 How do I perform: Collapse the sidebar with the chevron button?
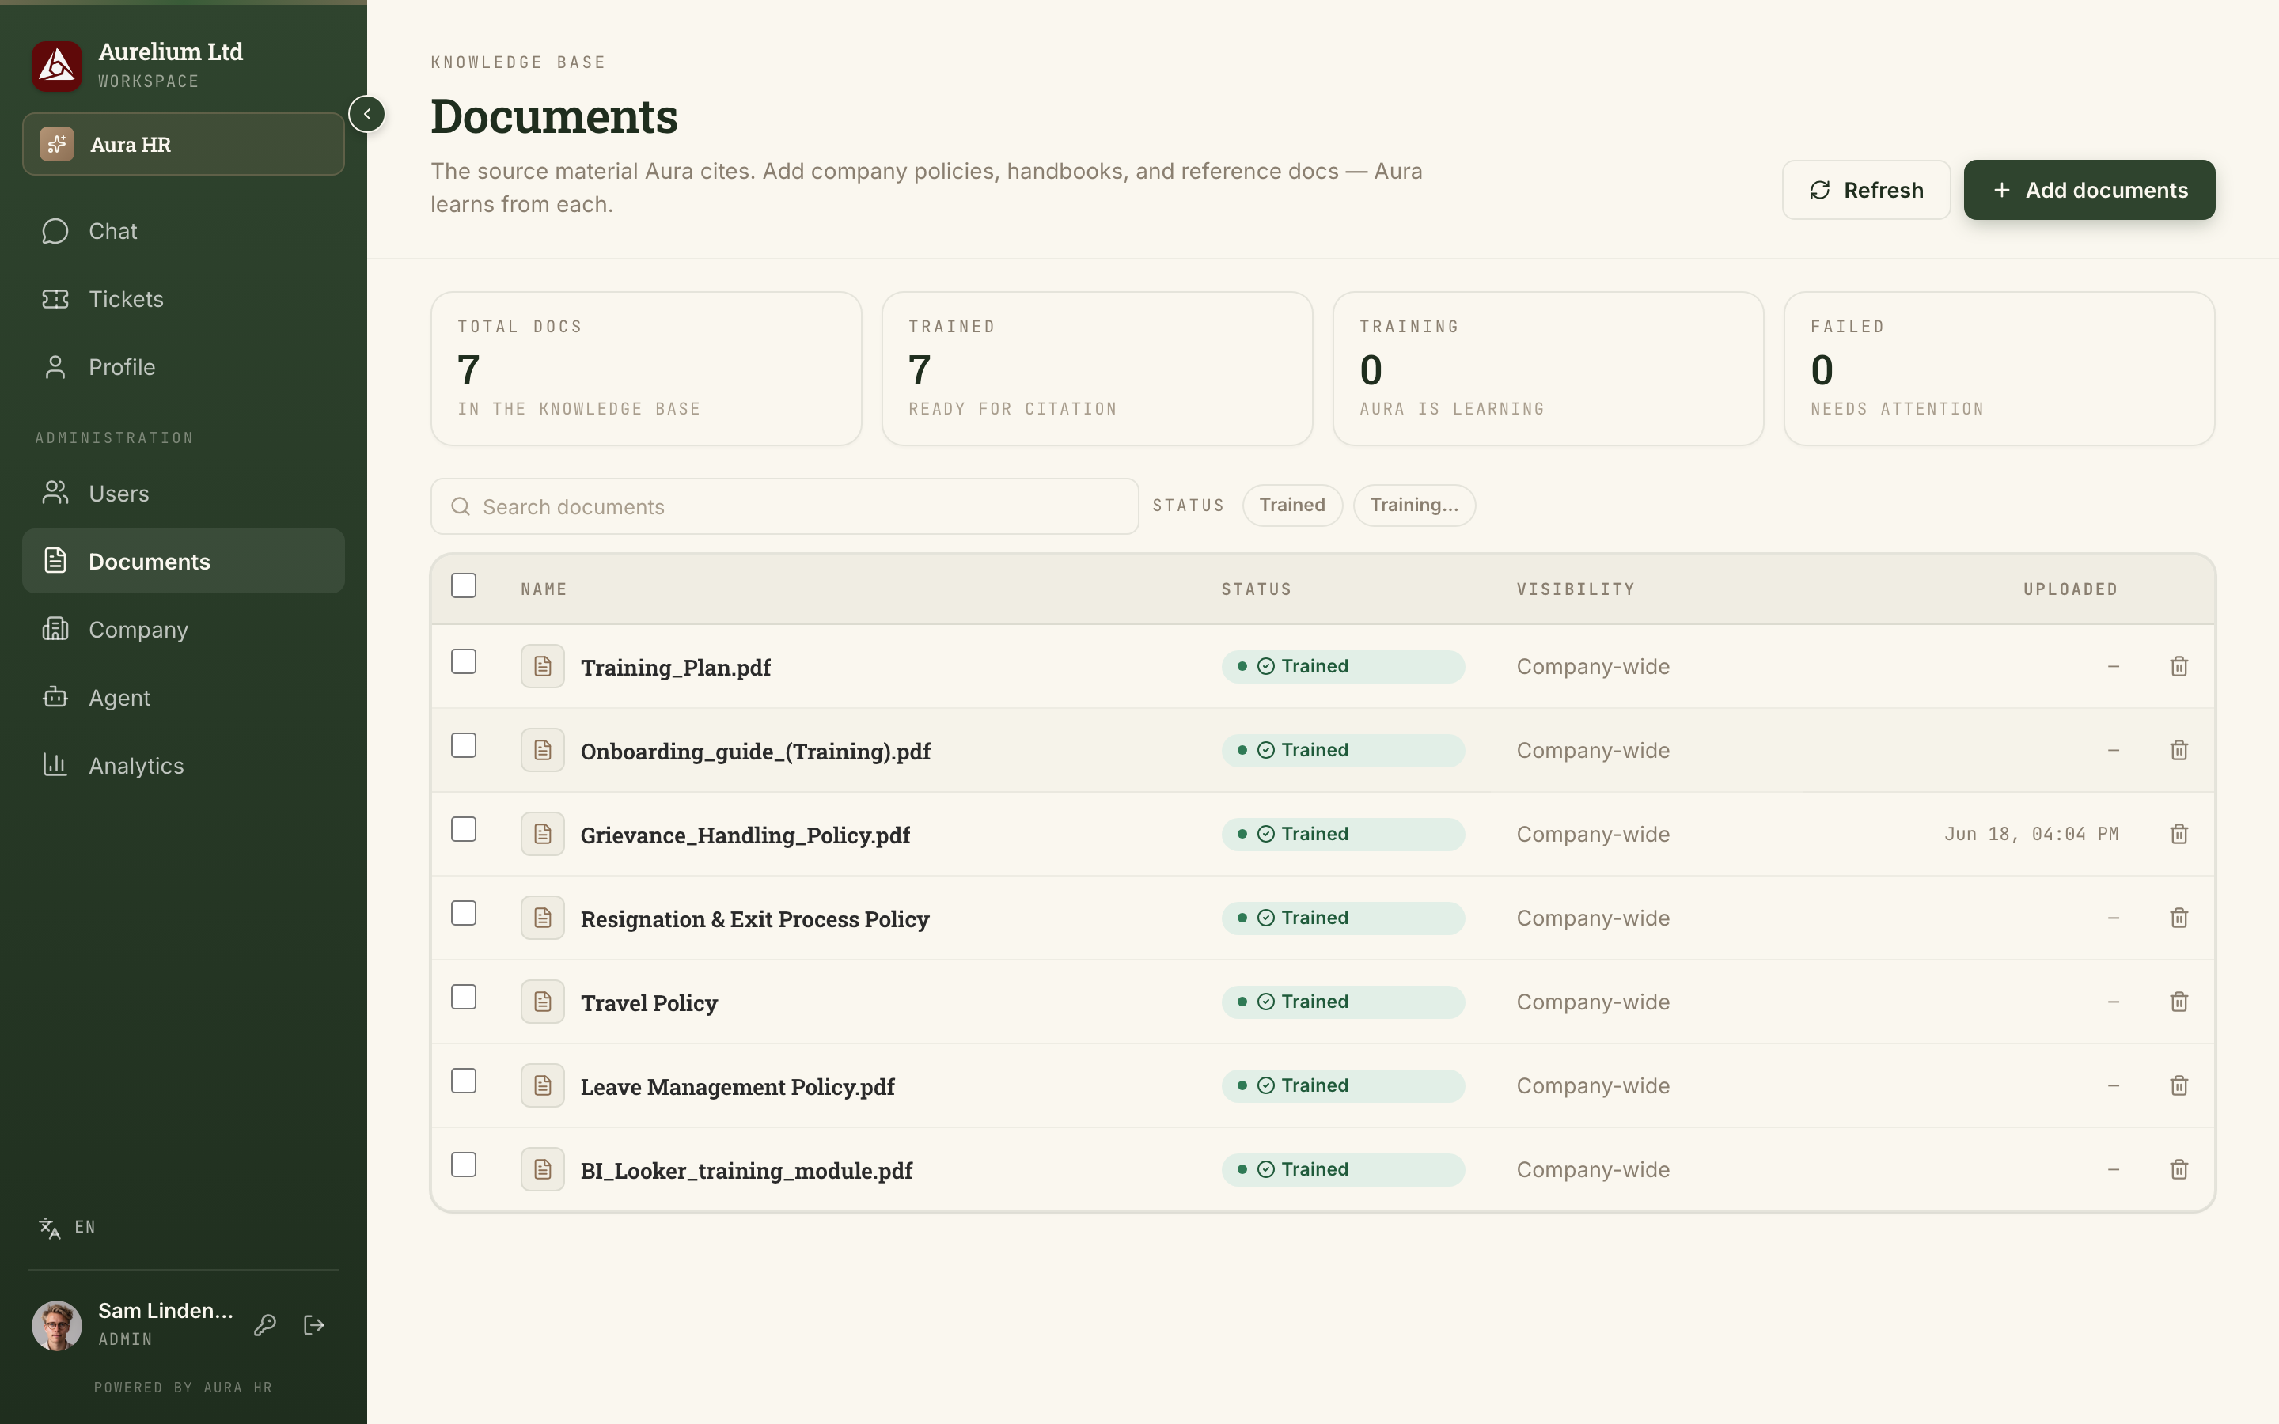367,114
